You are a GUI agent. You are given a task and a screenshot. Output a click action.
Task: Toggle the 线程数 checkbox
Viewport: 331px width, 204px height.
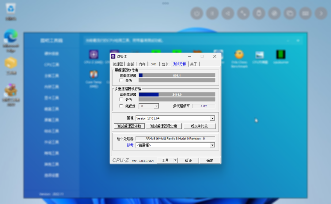coord(121,106)
